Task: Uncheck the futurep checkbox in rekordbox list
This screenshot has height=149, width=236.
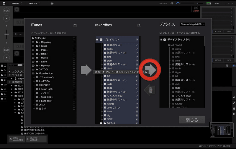Action: (137, 104)
